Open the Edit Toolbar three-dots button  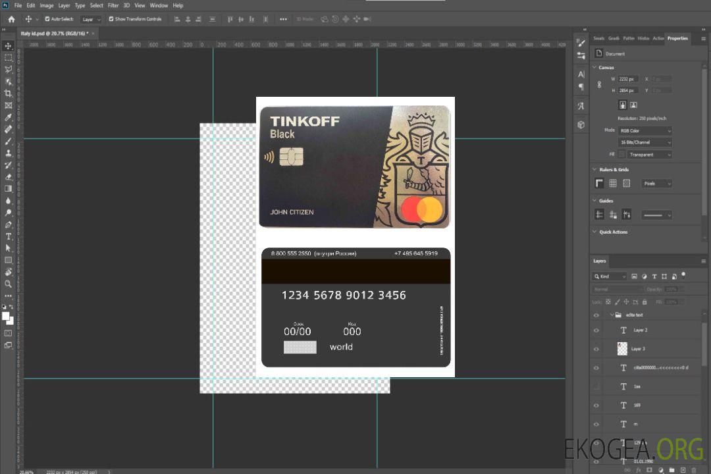[8, 296]
